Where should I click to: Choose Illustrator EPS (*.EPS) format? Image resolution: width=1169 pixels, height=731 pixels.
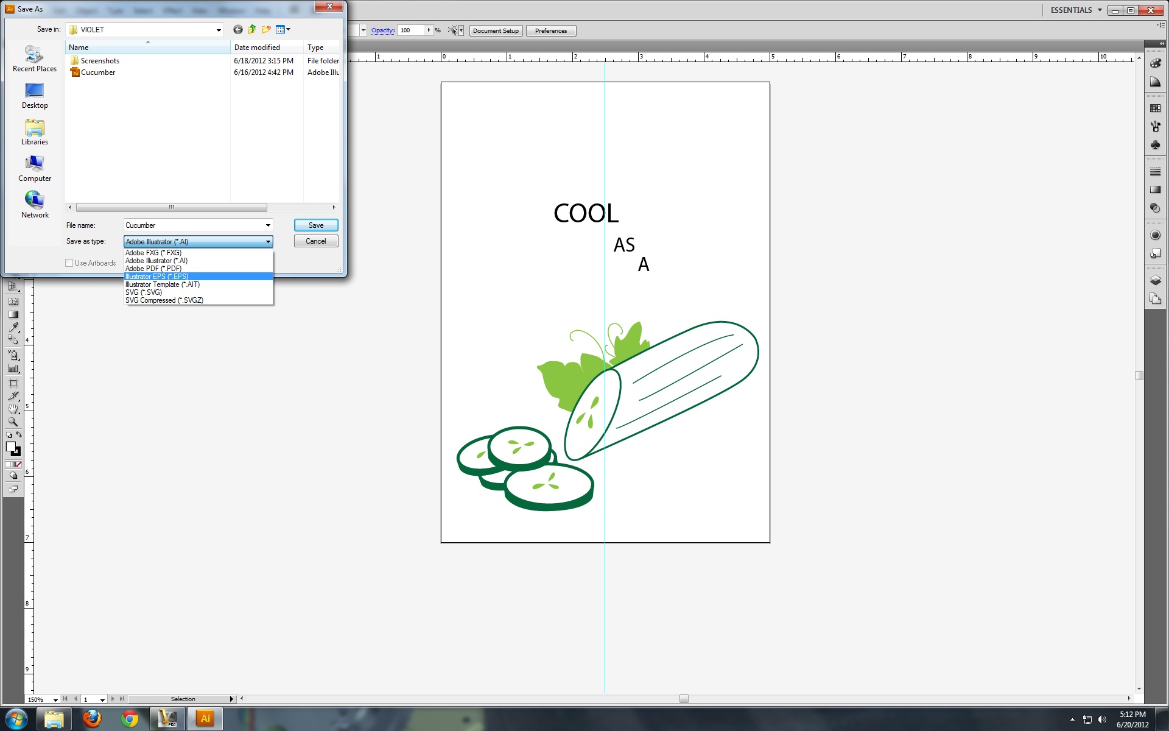(x=198, y=277)
